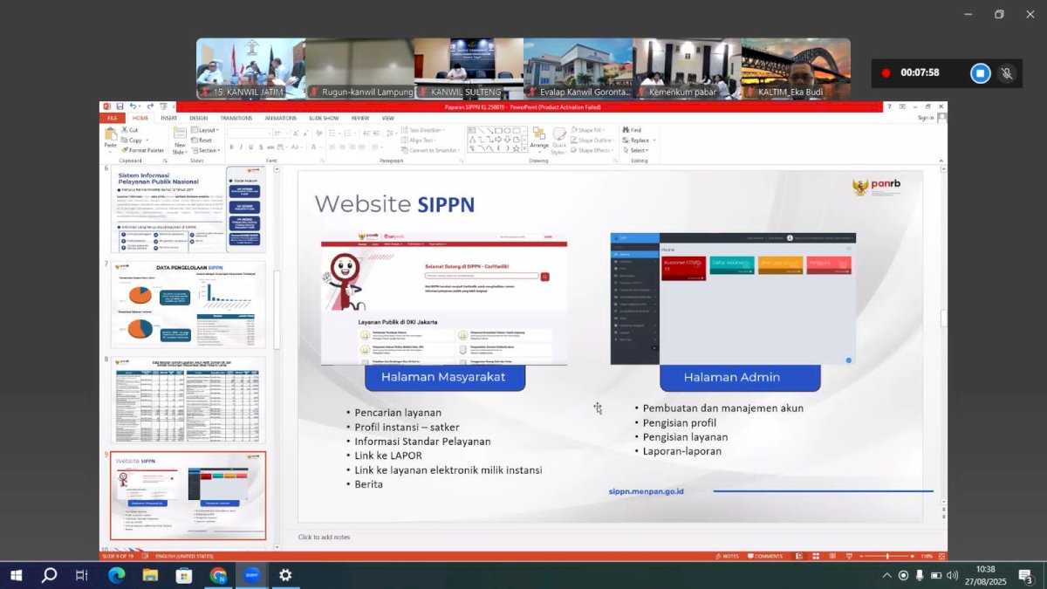
Task: Stop the screen recording
Action: coord(980,73)
